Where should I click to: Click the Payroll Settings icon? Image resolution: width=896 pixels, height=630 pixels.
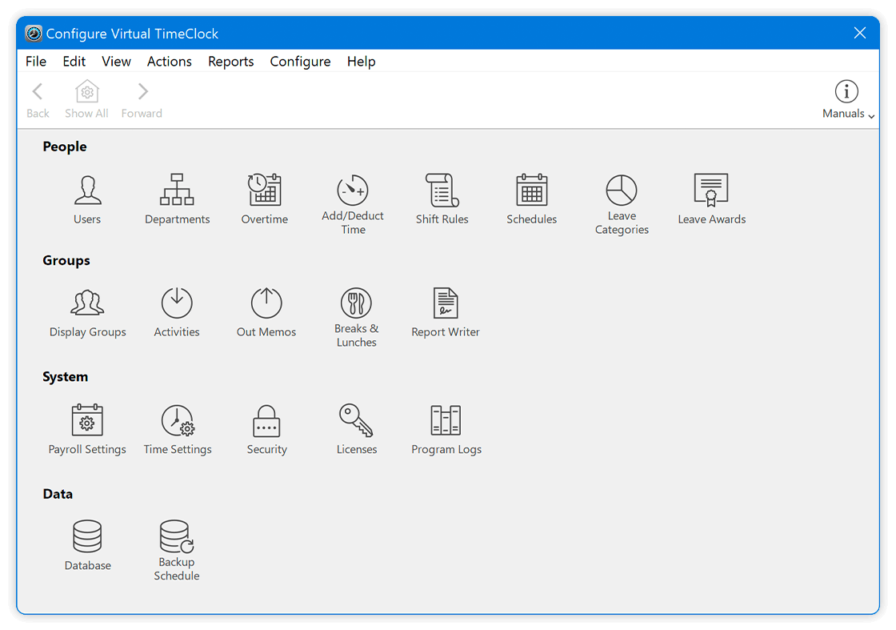[87, 420]
